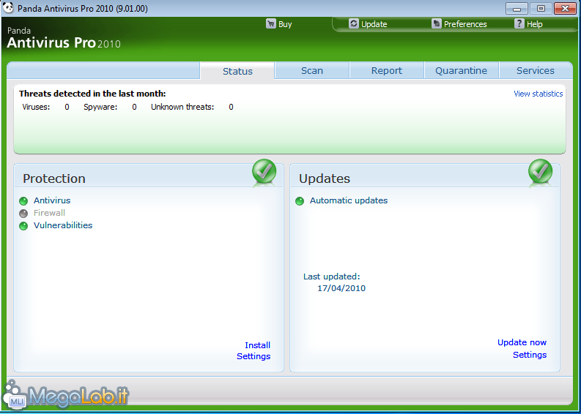Click the Install link in Protection panel

click(257, 345)
